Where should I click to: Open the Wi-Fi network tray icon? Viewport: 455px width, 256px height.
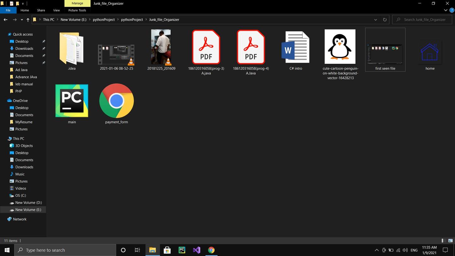click(398, 250)
